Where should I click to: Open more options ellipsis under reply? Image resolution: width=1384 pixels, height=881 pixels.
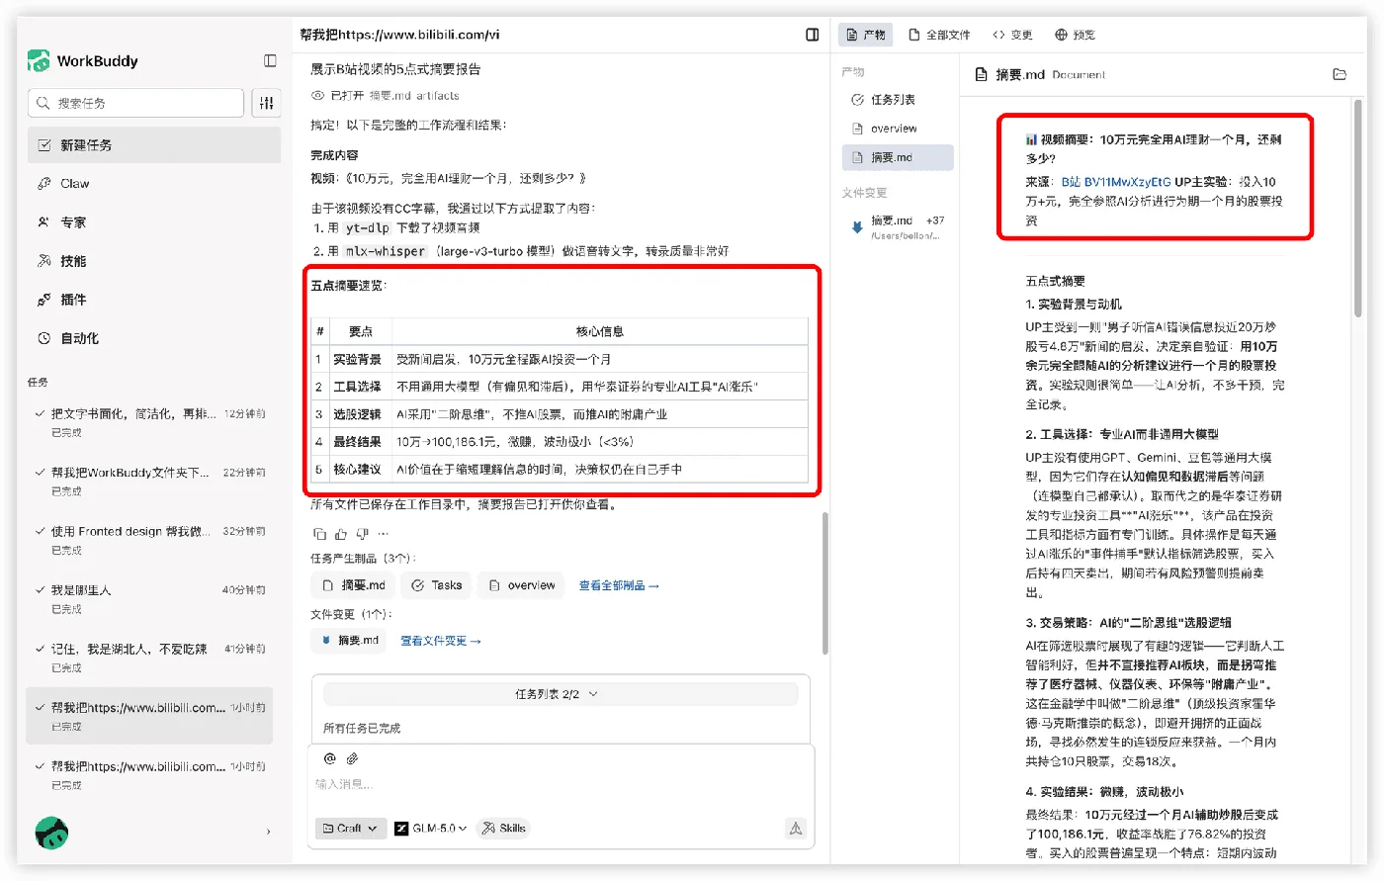(x=384, y=534)
